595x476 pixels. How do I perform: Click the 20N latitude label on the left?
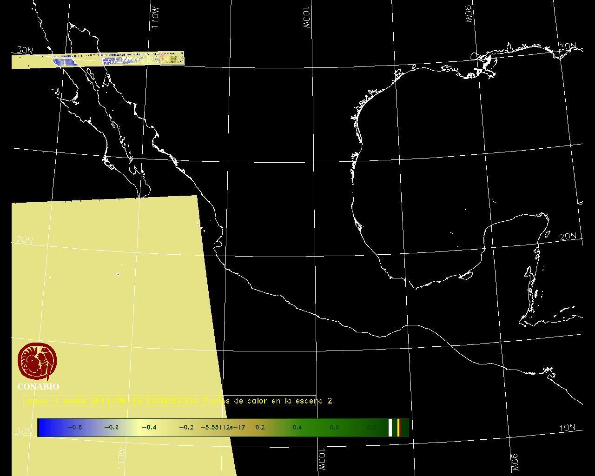[x=25, y=240]
